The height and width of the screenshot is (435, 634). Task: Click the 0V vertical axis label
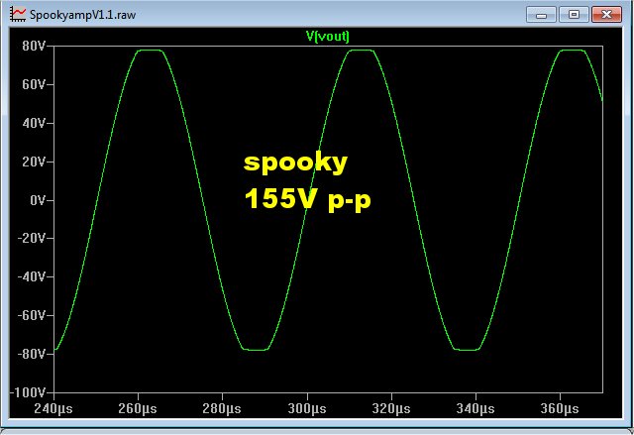[38, 200]
